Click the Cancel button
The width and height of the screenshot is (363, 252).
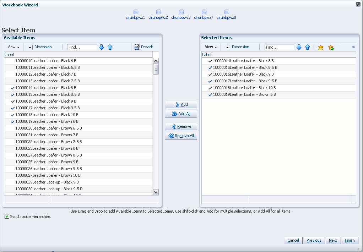point(293,240)
